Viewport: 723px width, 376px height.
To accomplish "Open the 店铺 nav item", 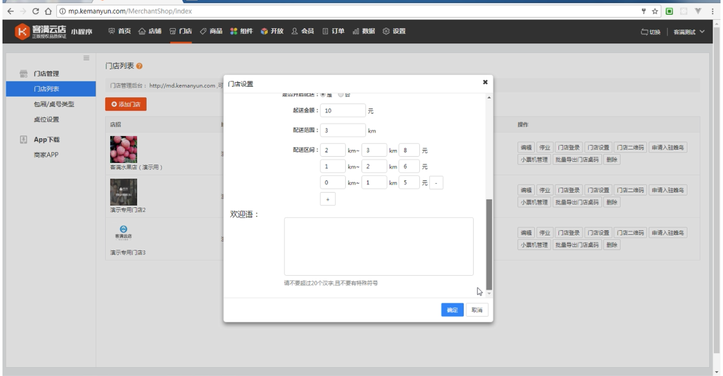I will point(150,31).
